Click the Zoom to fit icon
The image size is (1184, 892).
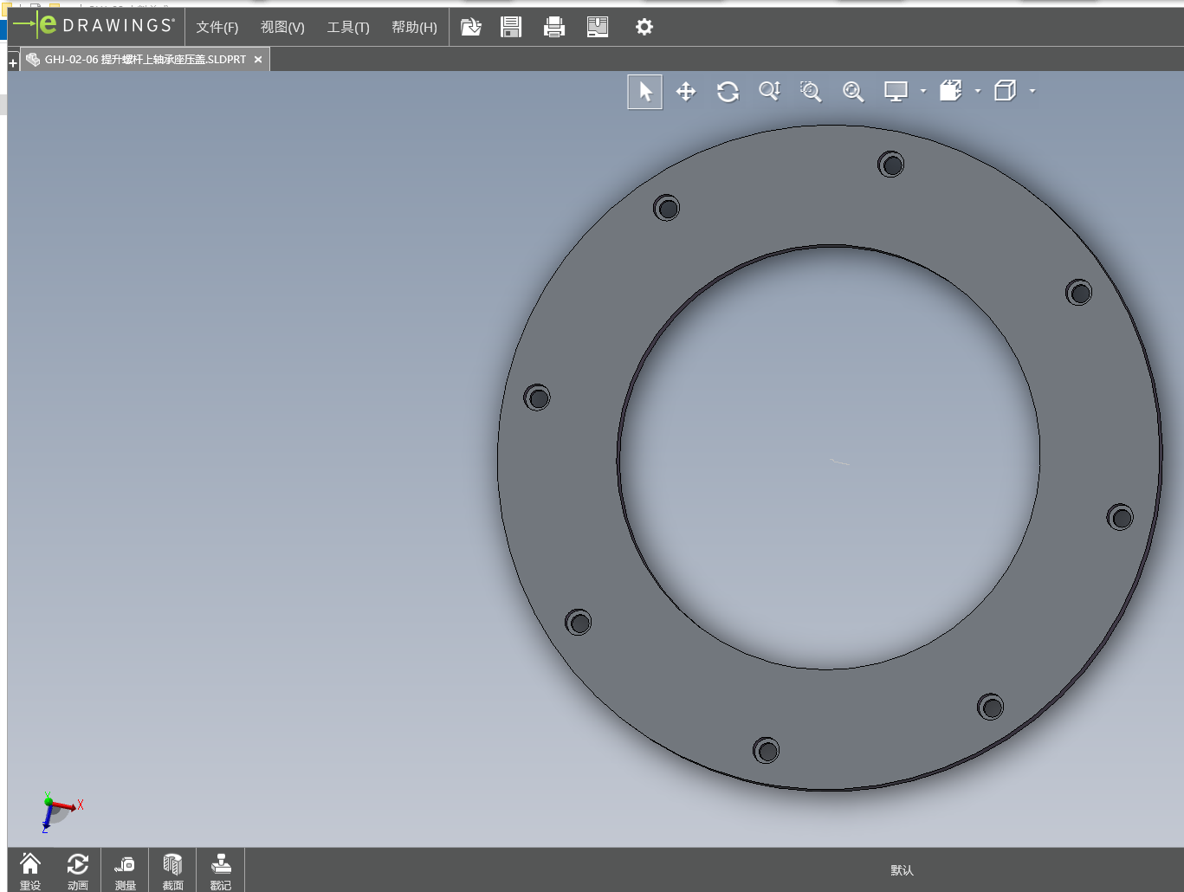pos(853,92)
